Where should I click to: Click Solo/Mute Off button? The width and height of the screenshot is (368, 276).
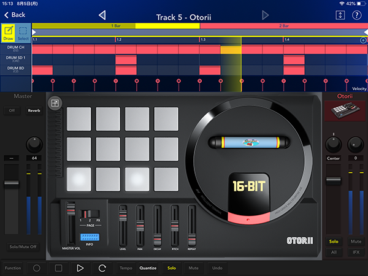23,247
